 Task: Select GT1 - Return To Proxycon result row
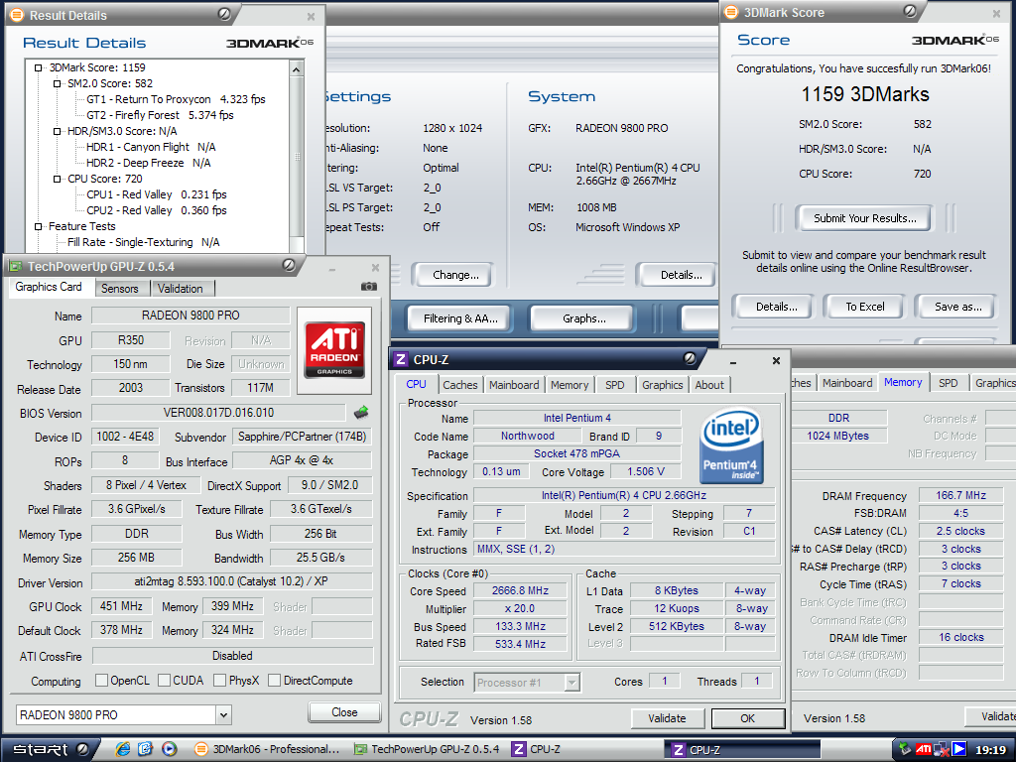click(176, 99)
